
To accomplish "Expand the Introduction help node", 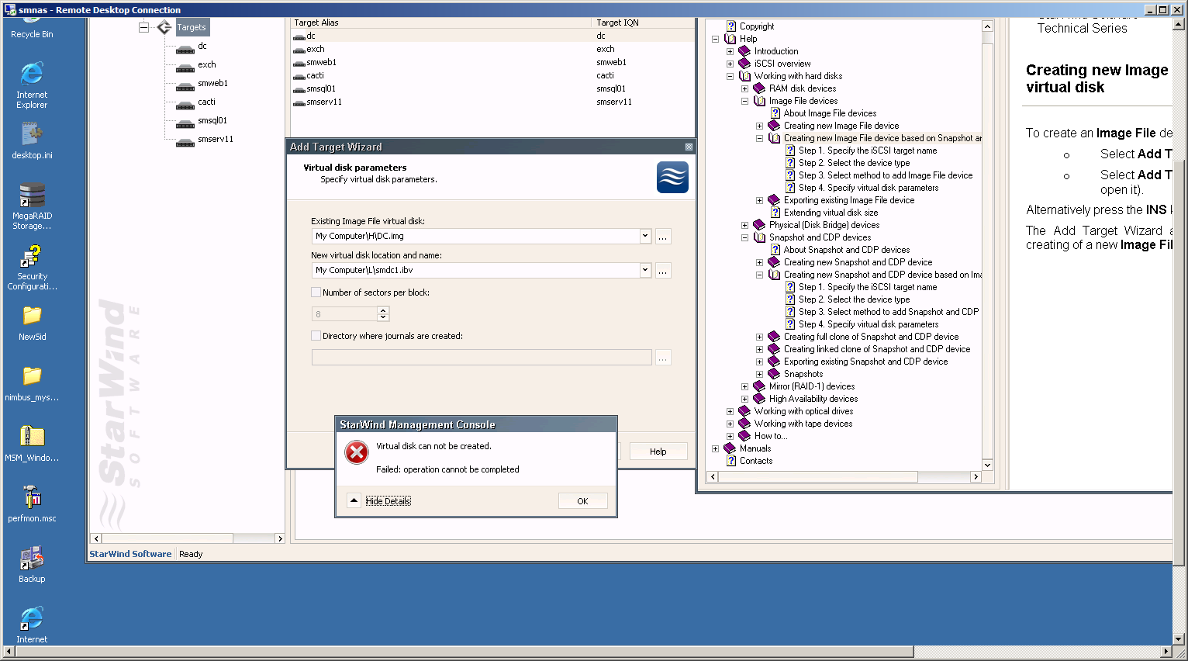I will point(730,51).
